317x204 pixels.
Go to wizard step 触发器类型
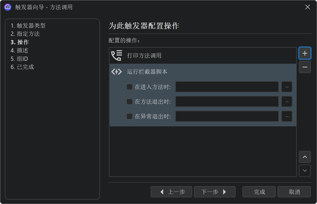point(28,26)
